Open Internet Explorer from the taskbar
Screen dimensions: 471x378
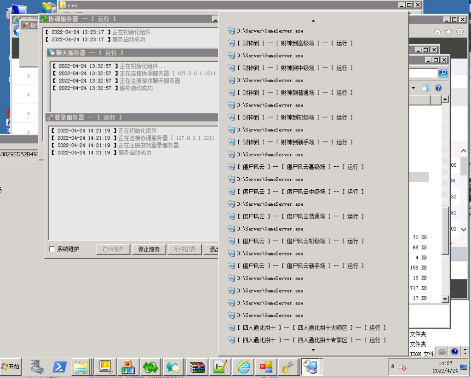243,367
